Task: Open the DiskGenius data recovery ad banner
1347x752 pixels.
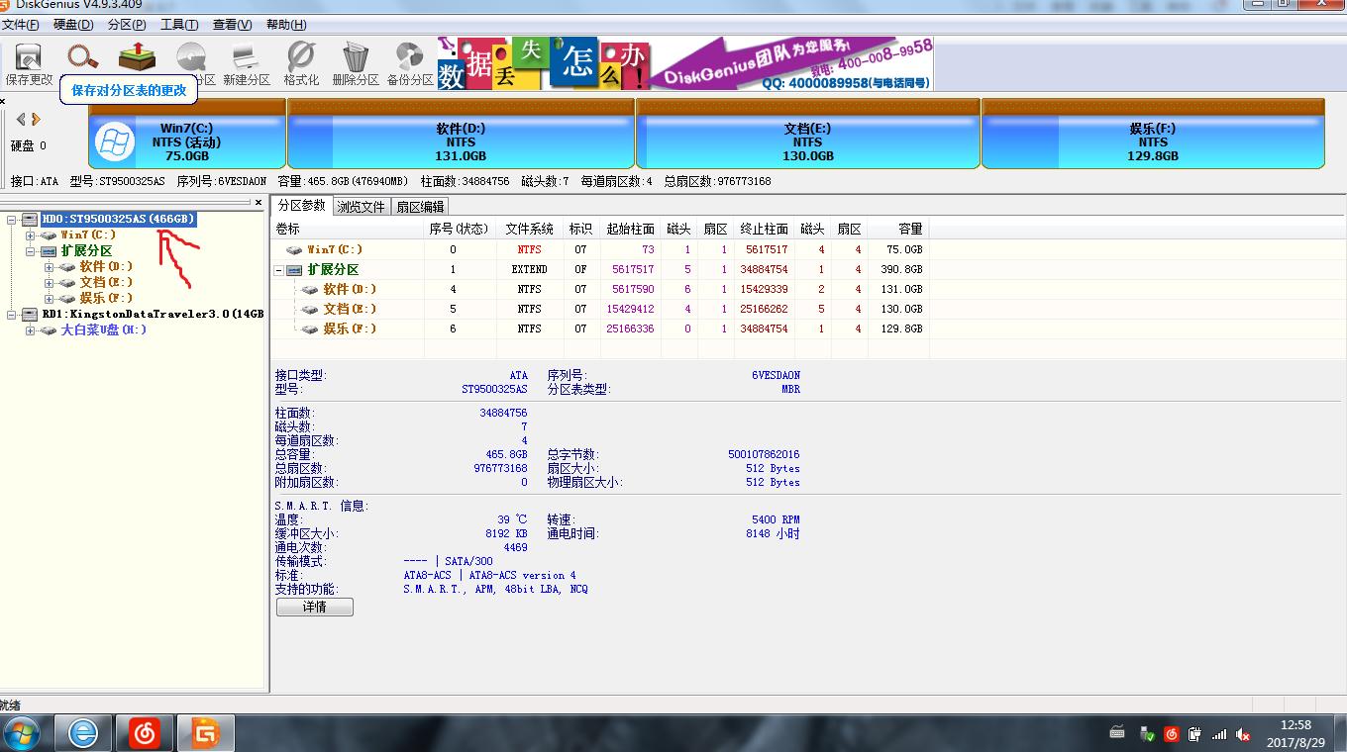Action: (685, 64)
